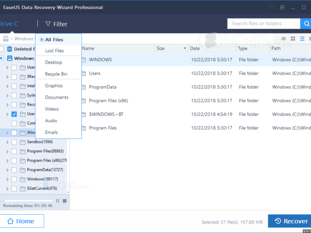Screen dimensions: 311x233
Task: Uncheck the checked User folder checkbox
Action: point(14,114)
